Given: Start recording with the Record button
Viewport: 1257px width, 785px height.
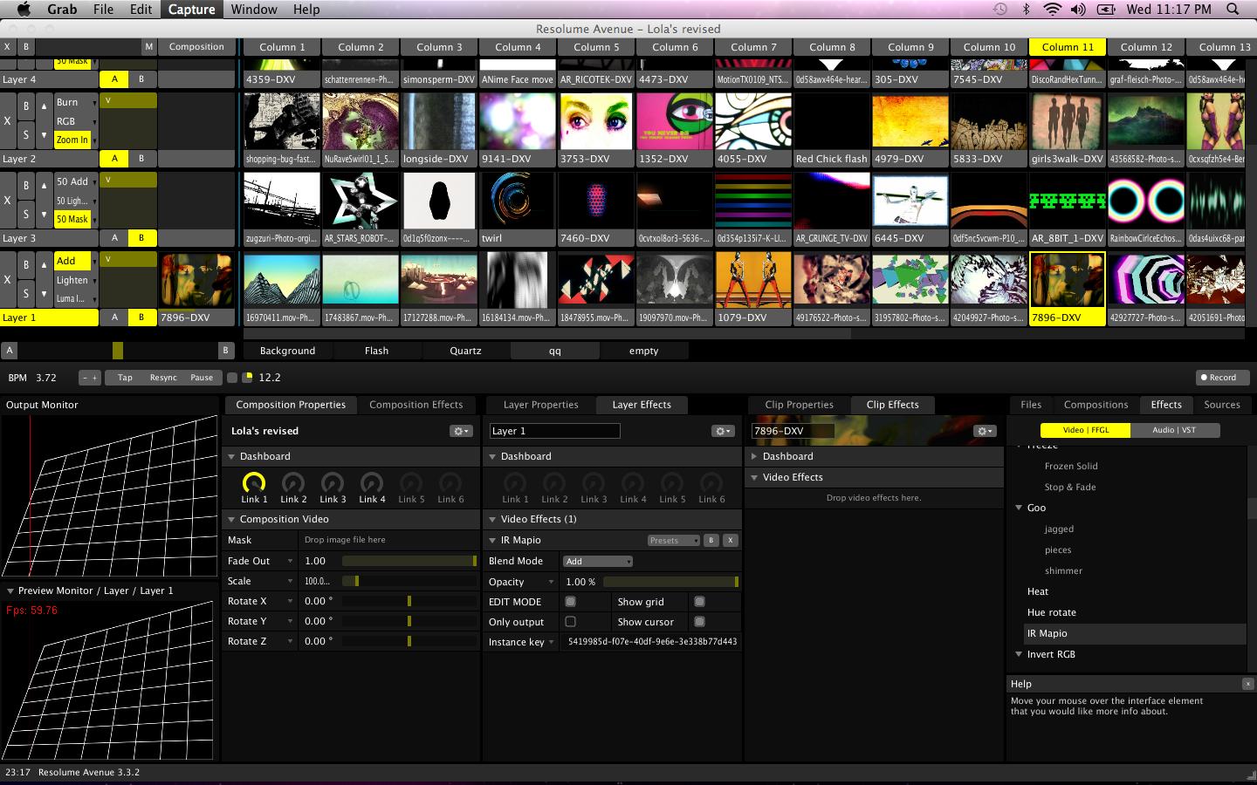Looking at the screenshot, I should coord(1222,378).
